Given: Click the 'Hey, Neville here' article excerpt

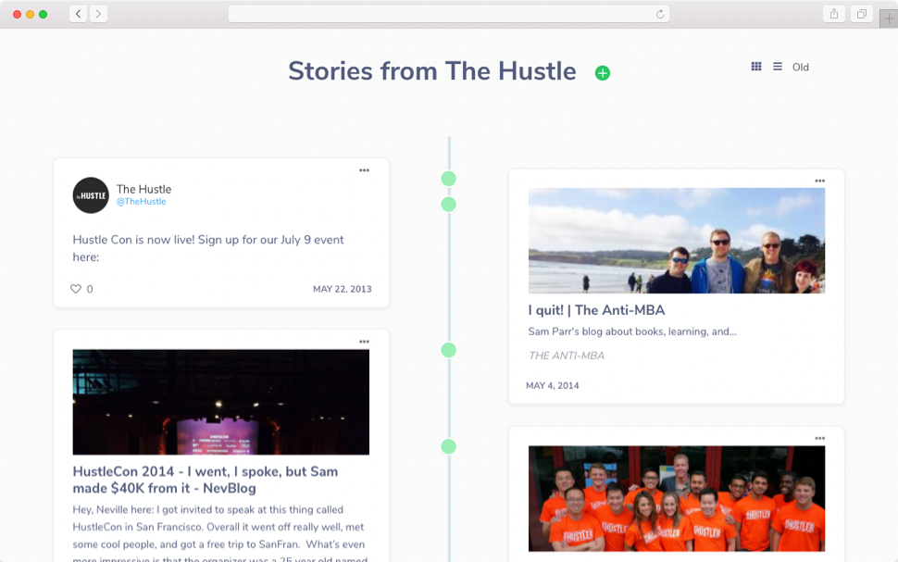Looking at the screenshot, I should [218, 535].
